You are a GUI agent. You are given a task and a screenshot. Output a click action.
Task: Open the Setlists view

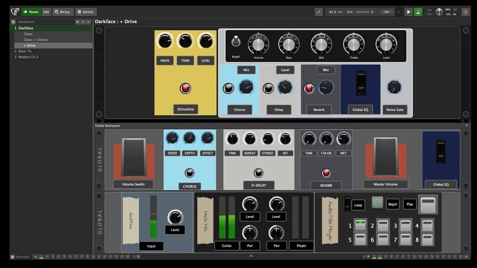point(86,12)
